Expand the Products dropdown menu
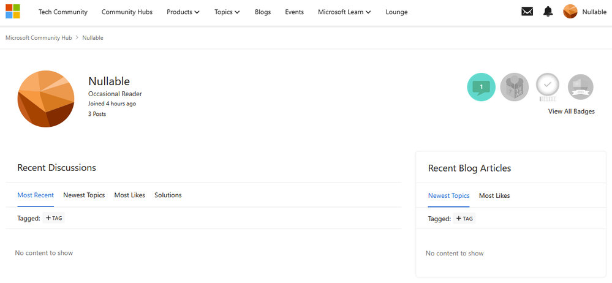The width and height of the screenshot is (612, 283). click(x=183, y=12)
